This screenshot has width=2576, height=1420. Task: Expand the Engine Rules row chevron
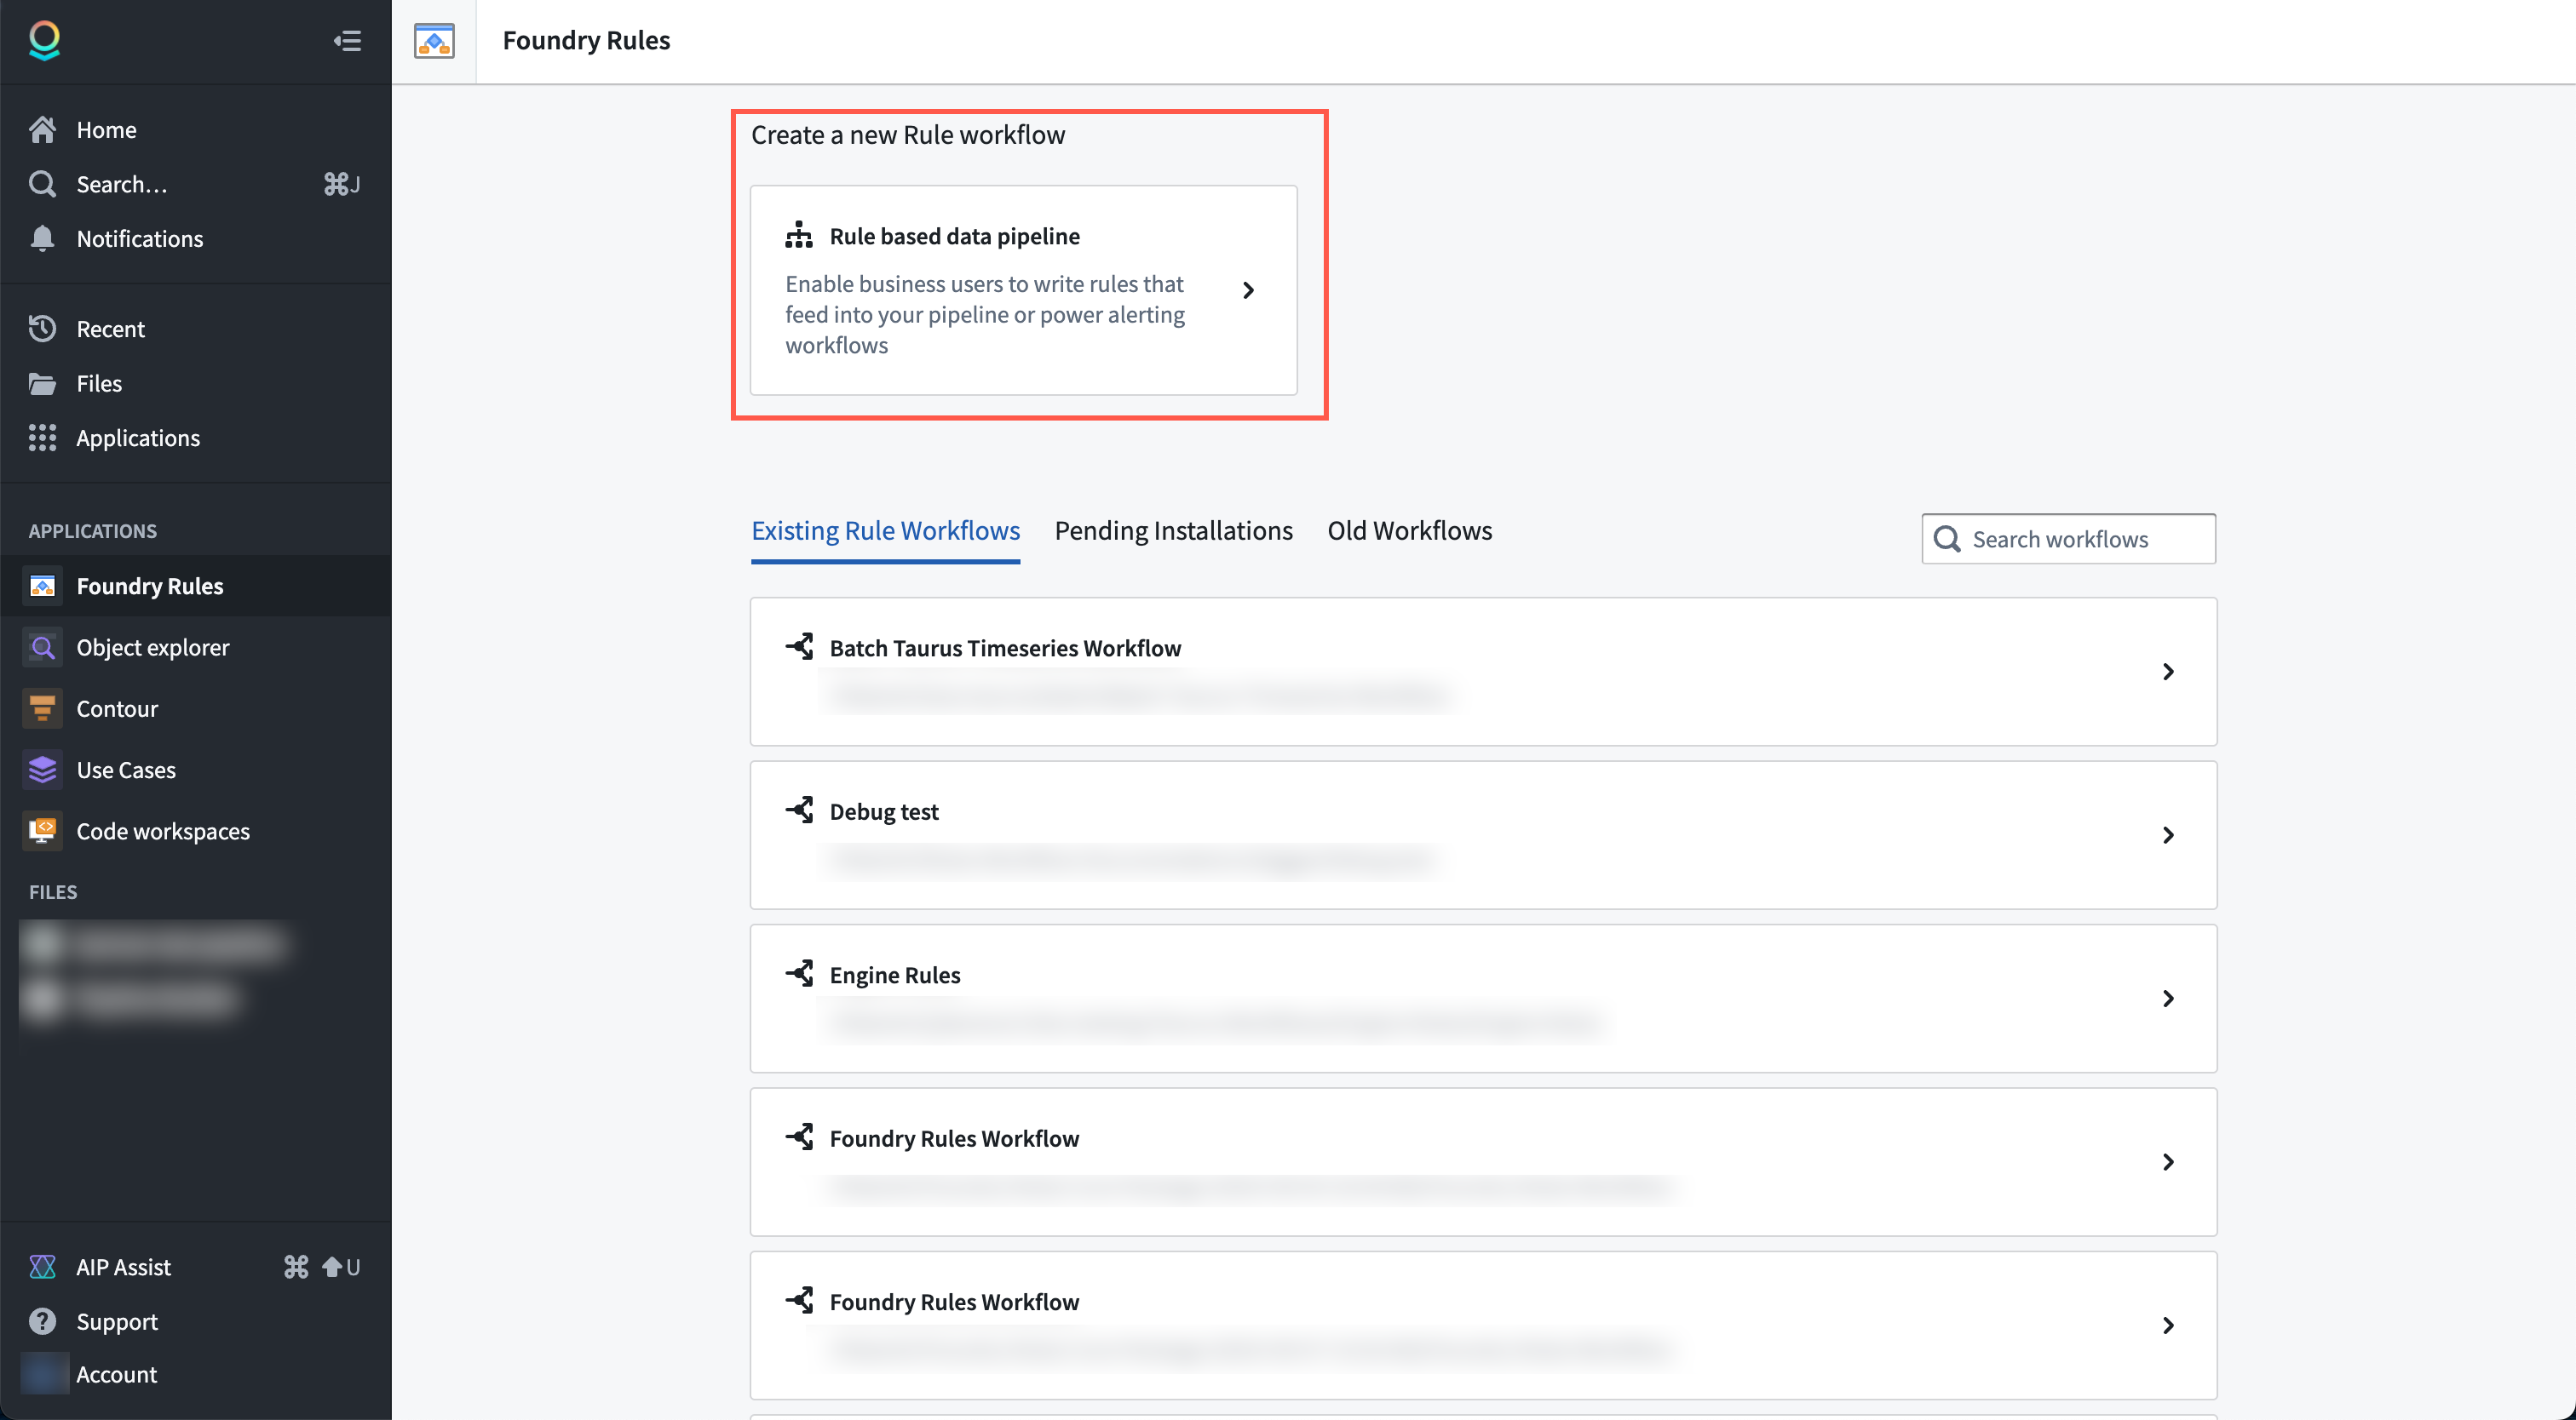click(2167, 999)
